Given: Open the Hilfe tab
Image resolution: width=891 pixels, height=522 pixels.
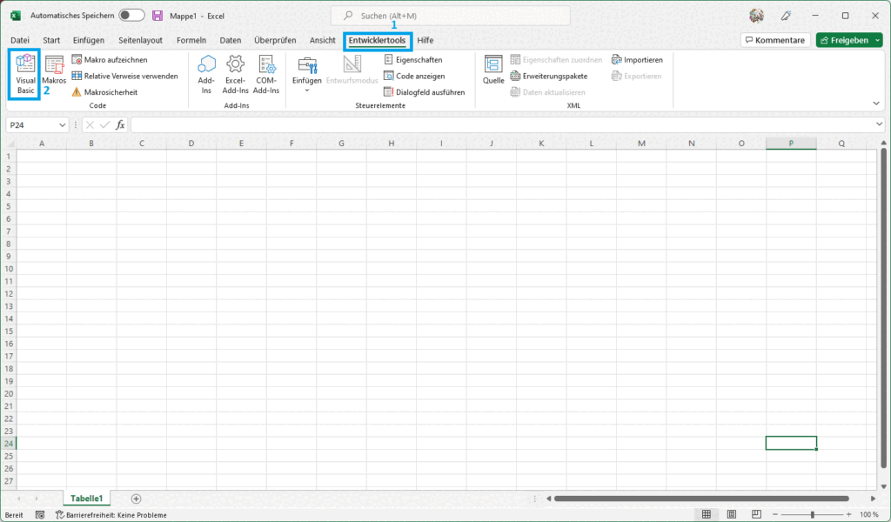Looking at the screenshot, I should 425,40.
